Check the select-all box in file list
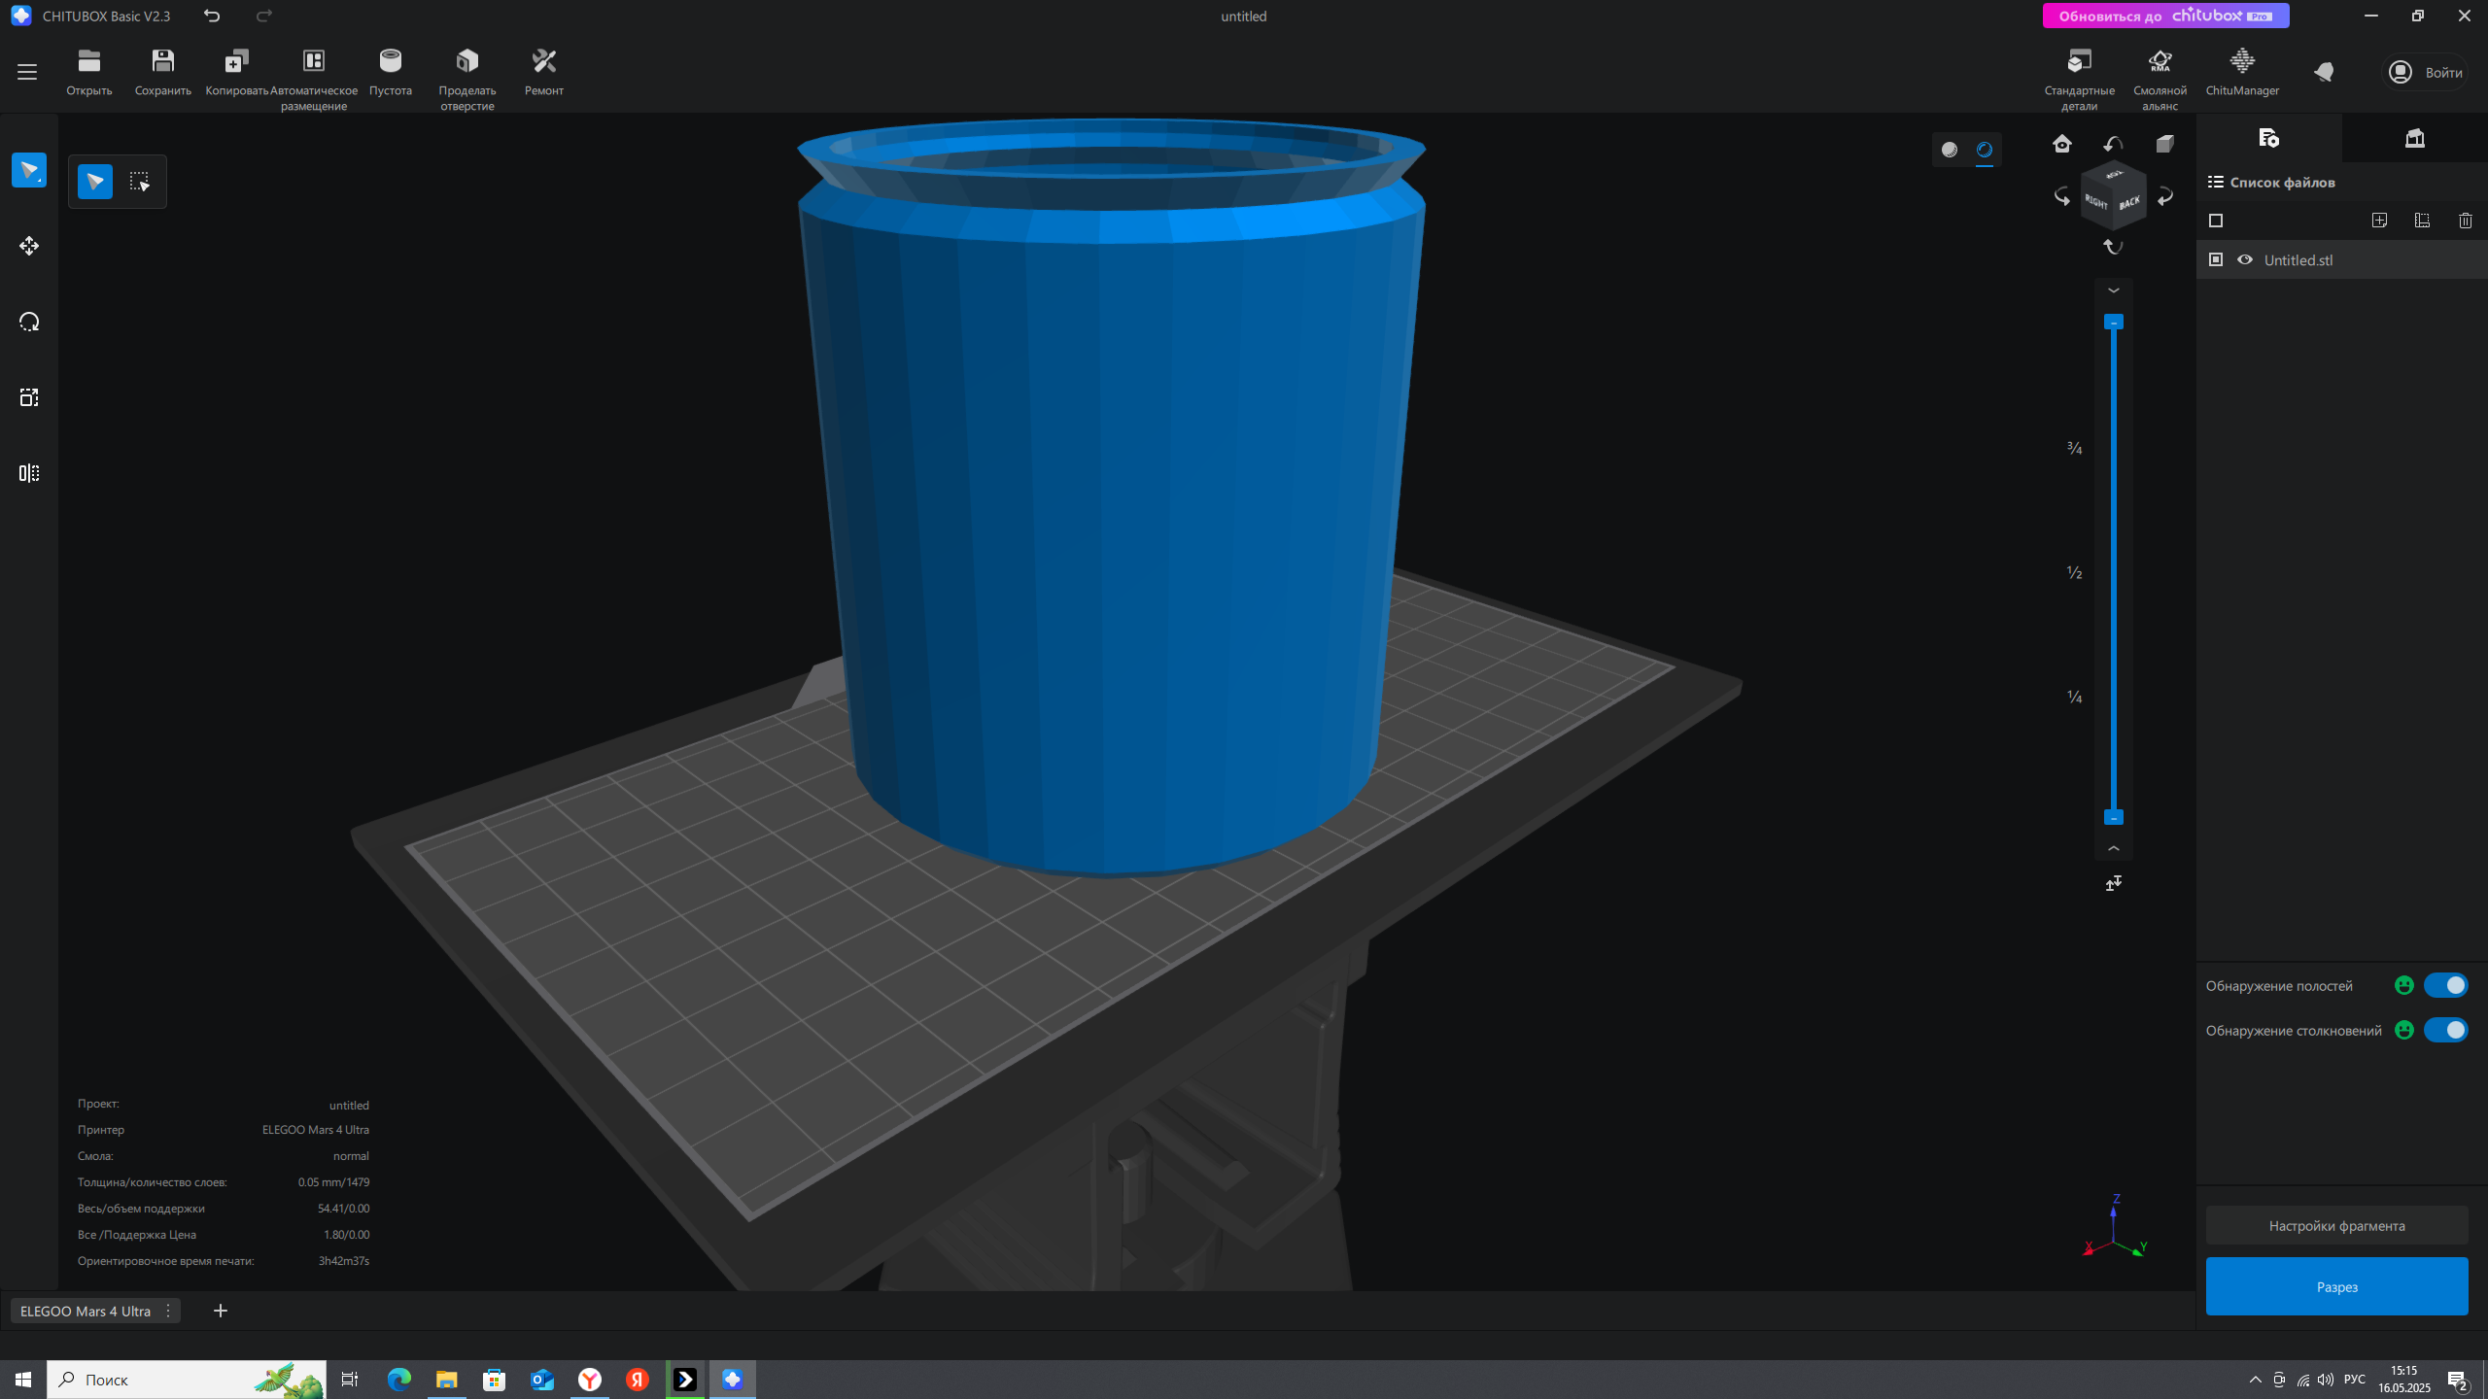2488x1399 pixels. point(2216,221)
